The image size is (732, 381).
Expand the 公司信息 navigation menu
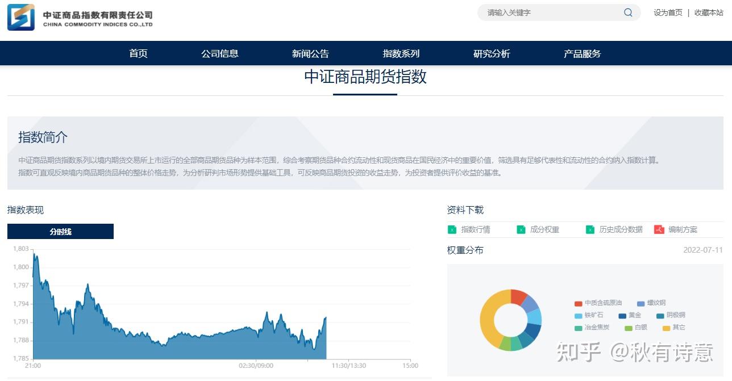(x=220, y=53)
